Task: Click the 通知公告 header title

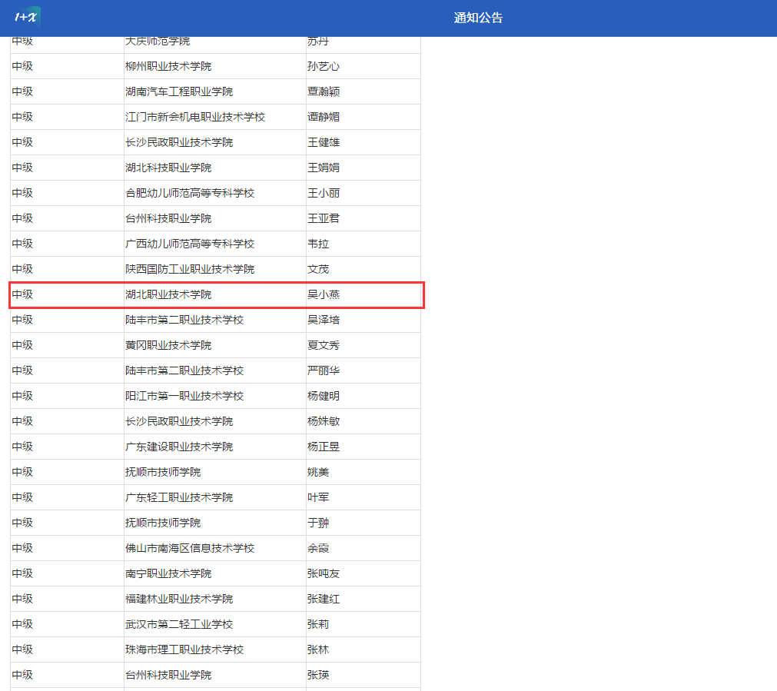Action: [x=478, y=18]
